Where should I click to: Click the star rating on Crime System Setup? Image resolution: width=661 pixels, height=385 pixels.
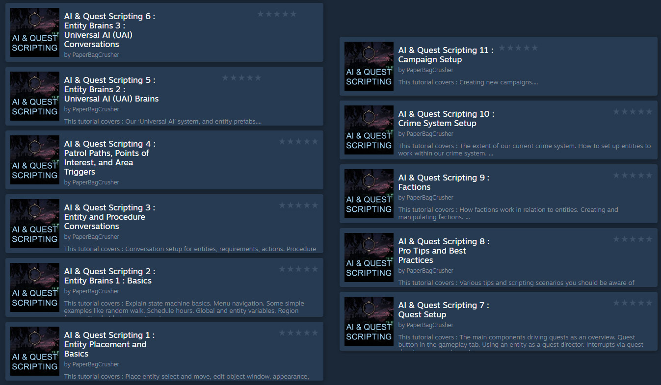pyautogui.click(x=633, y=112)
